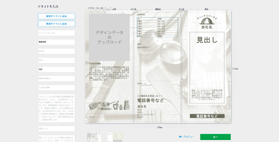Screen dimensions: 279x142
Task: Focus the 見出し text field
Action: (x=56, y=60)
